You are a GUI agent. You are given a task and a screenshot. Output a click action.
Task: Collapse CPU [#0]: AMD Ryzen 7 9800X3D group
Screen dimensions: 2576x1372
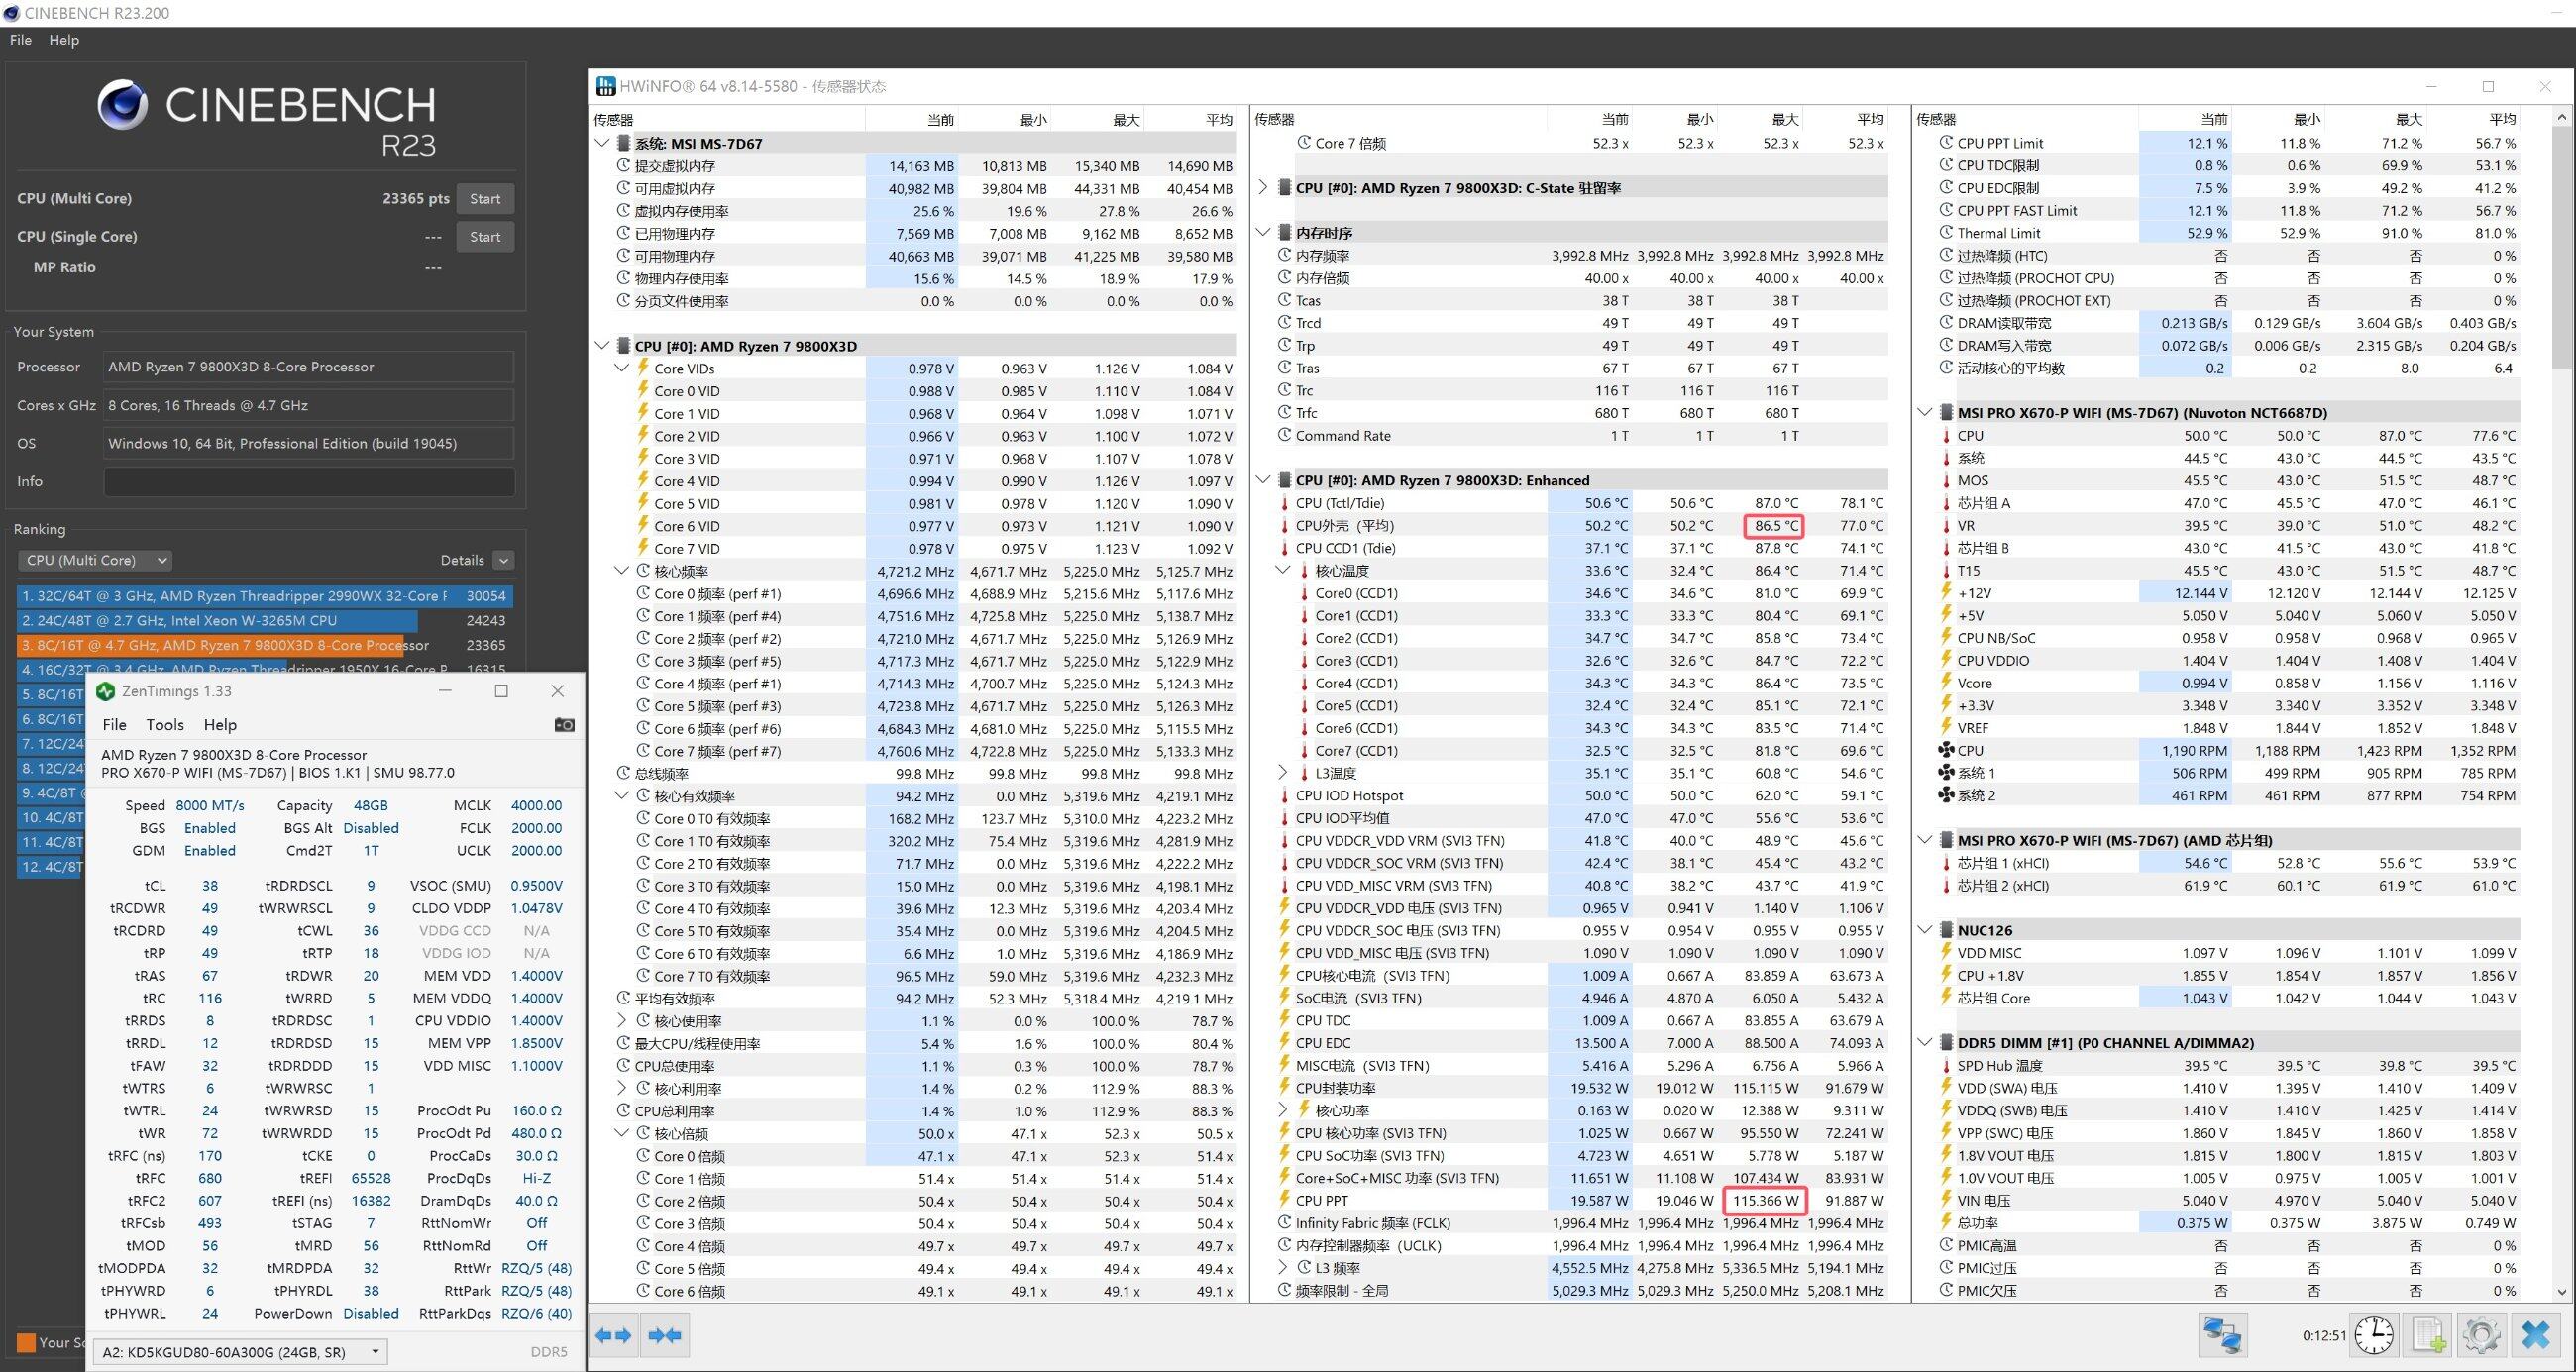click(602, 346)
